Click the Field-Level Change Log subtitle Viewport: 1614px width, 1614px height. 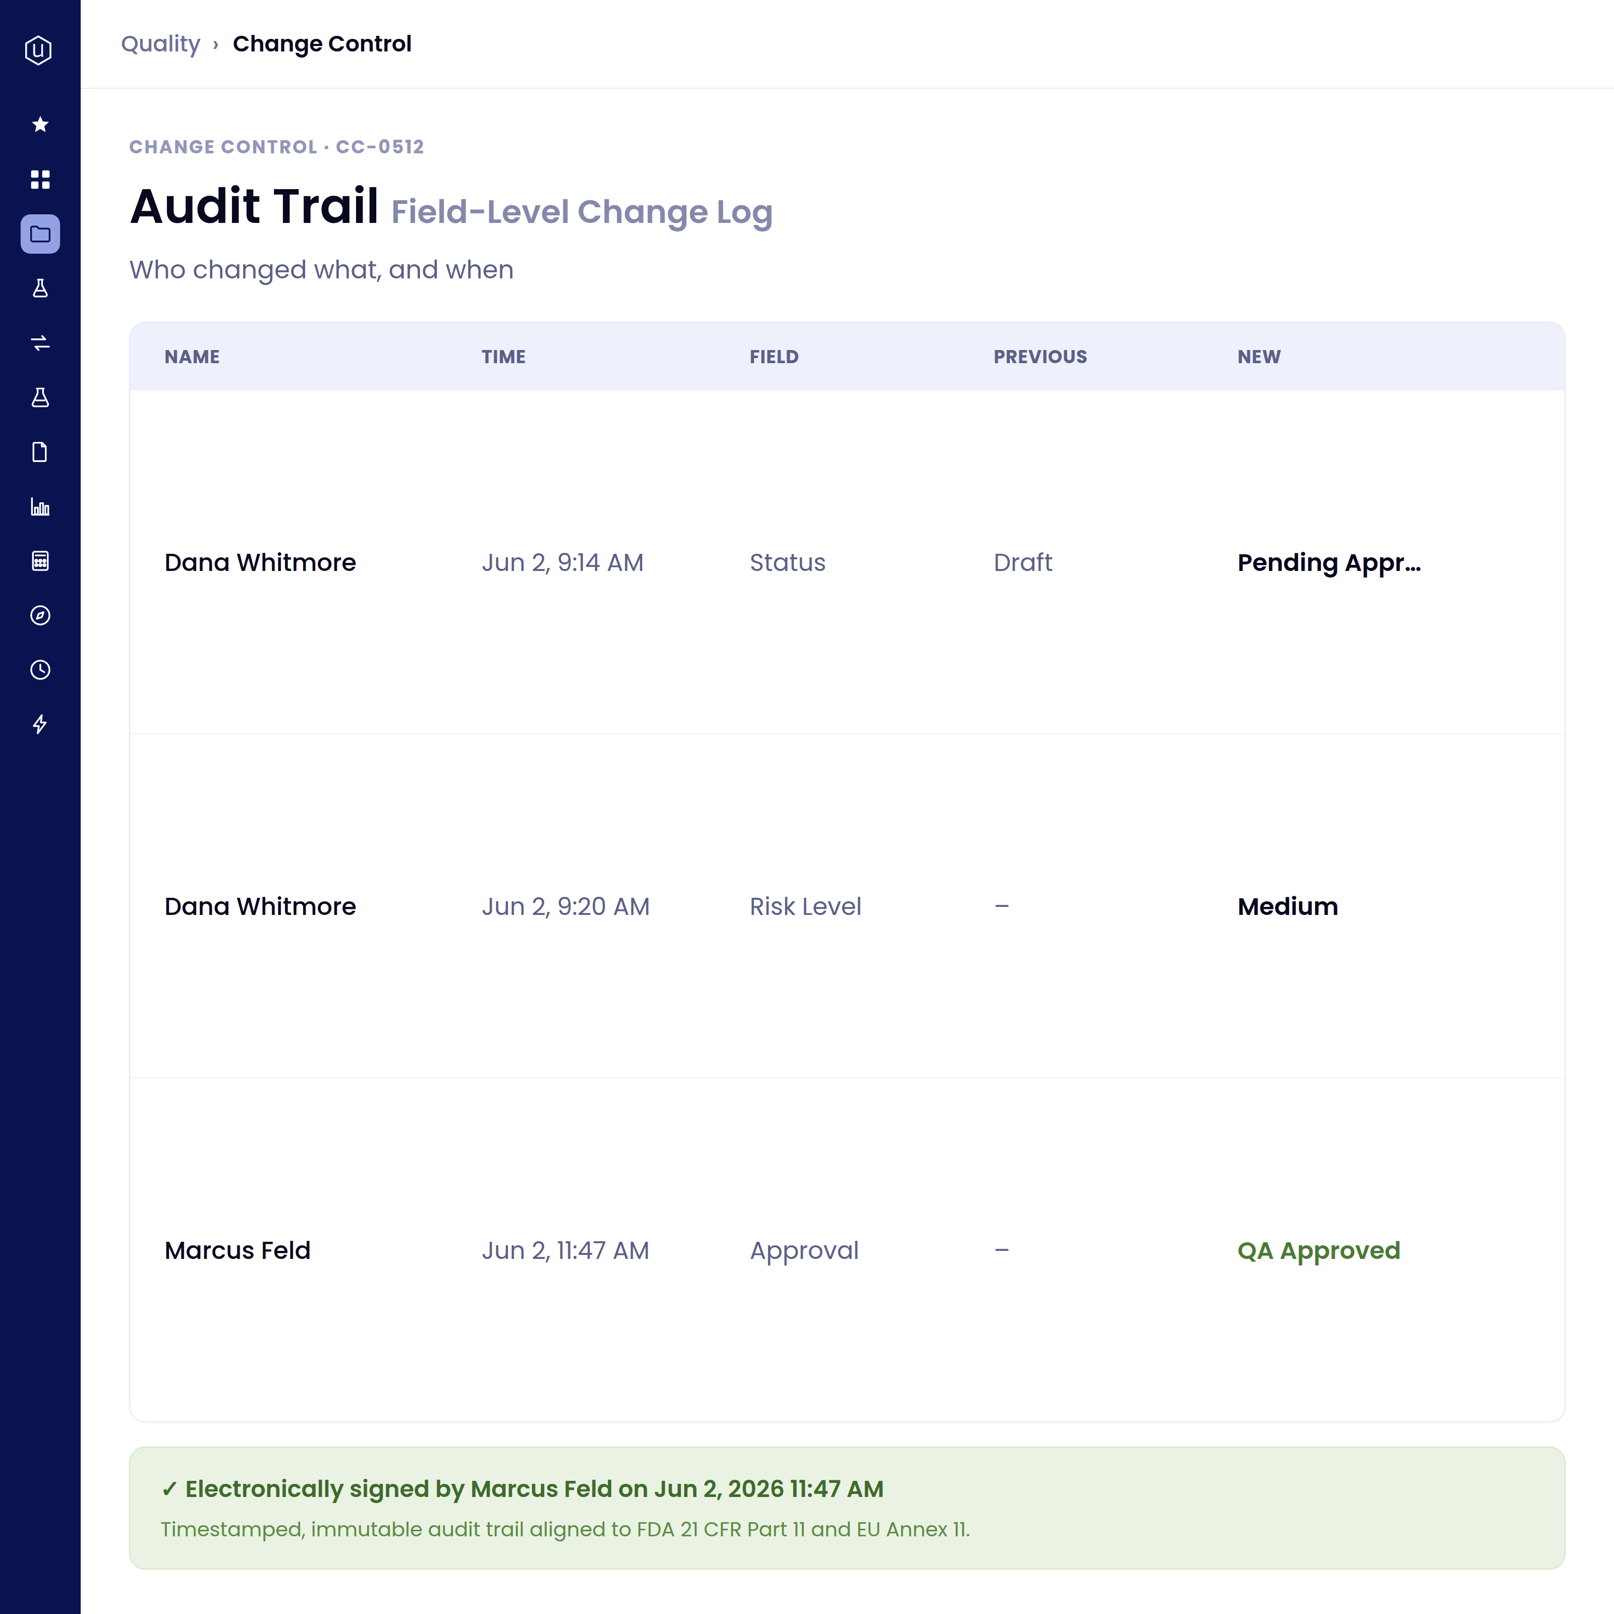pos(582,211)
